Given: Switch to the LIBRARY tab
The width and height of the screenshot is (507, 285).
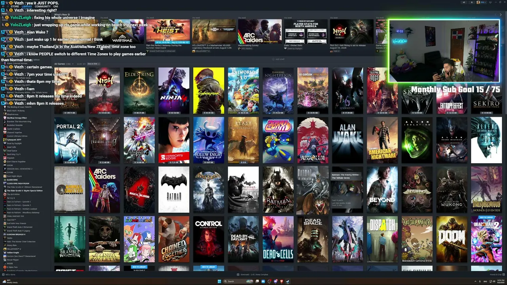Looking at the screenshot, I should pyautogui.click(x=27, y=7).
